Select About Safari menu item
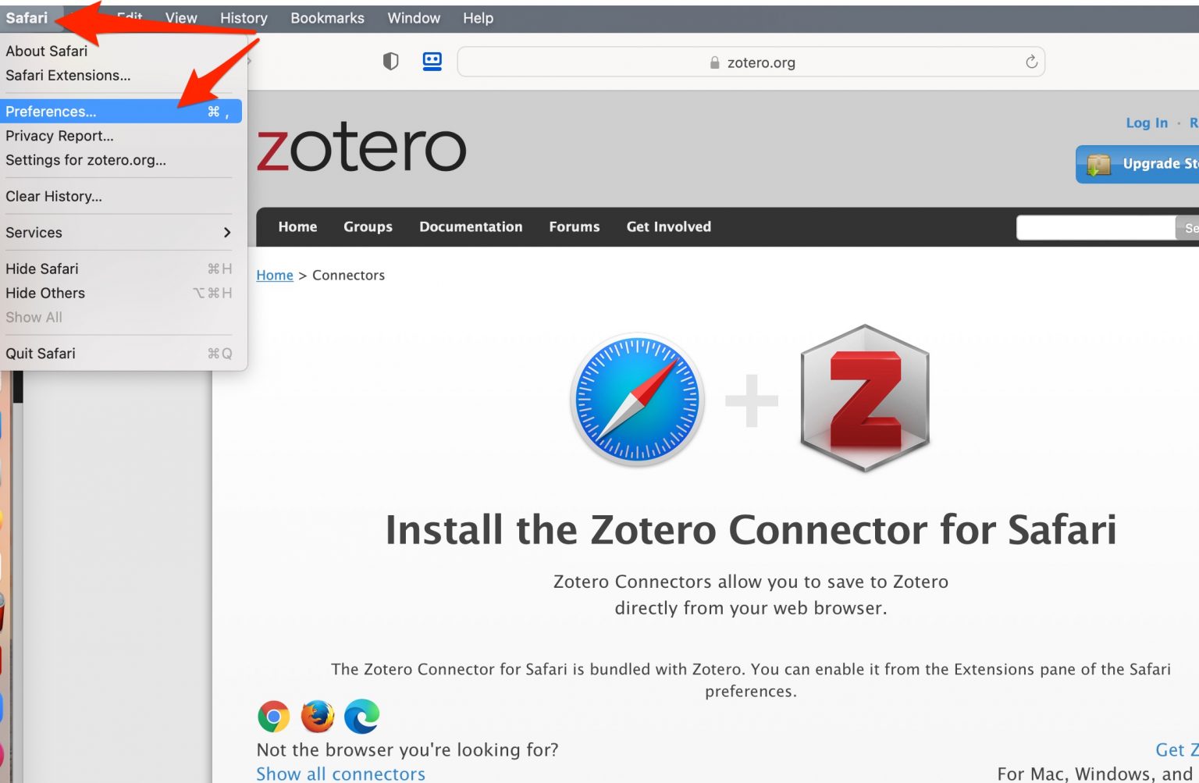This screenshot has height=783, width=1199. pos(122,51)
